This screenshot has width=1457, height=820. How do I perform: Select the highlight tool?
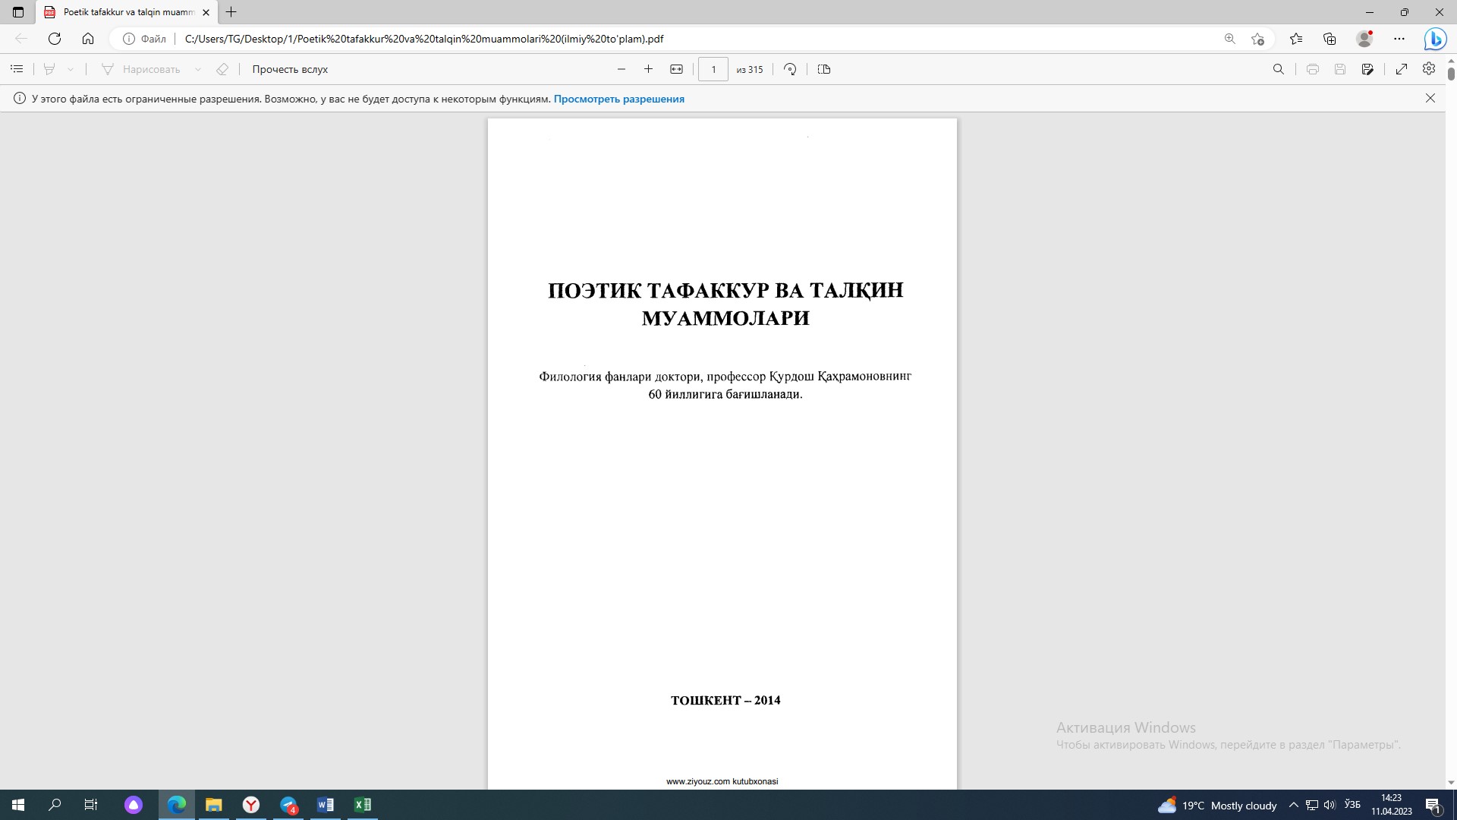[49, 69]
